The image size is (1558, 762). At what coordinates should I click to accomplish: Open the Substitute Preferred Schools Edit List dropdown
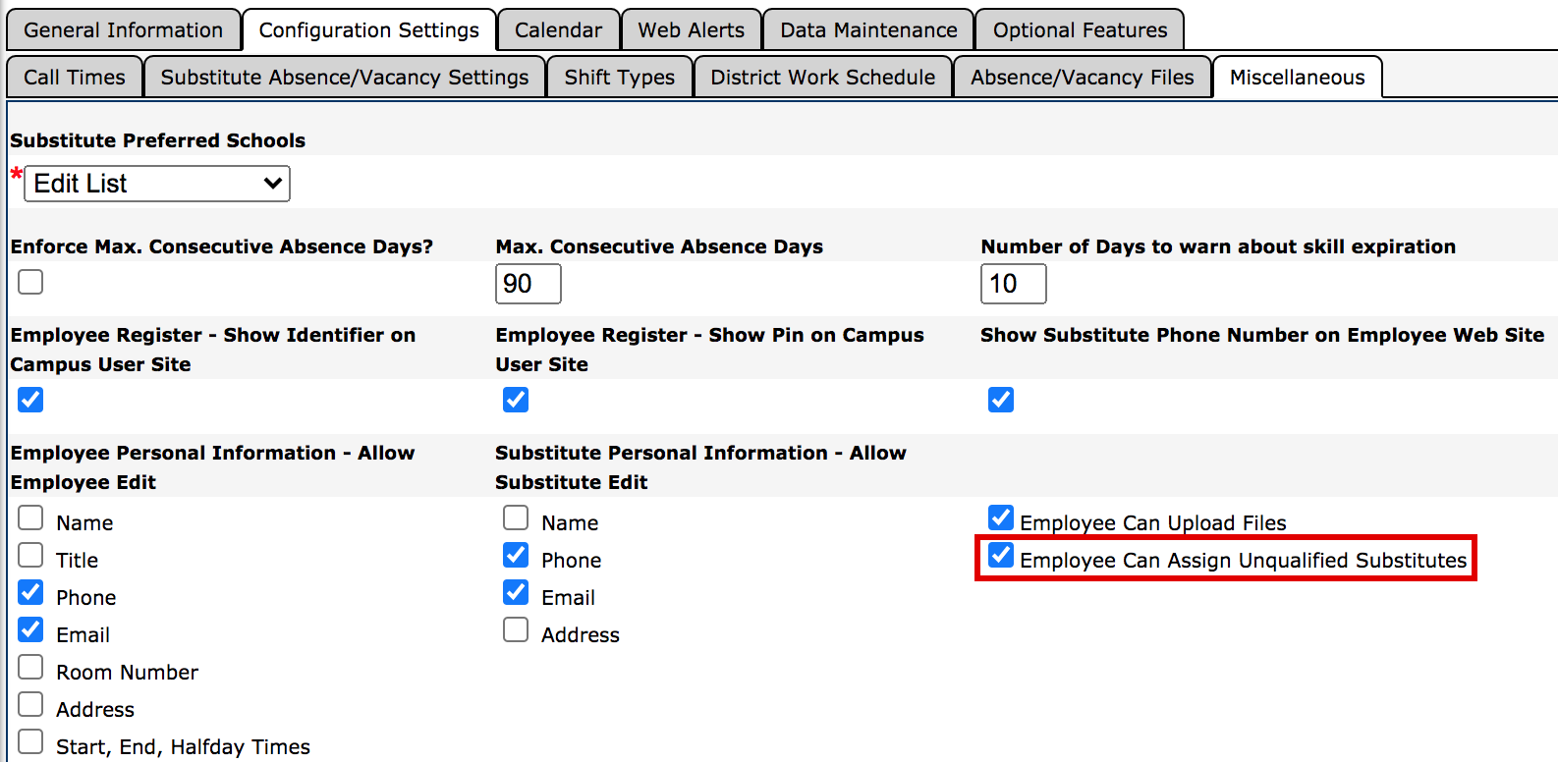[x=157, y=184]
